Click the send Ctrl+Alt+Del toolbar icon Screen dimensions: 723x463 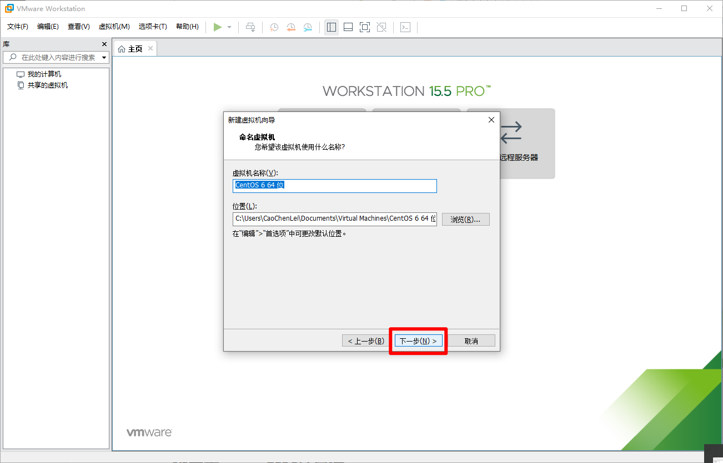click(251, 27)
